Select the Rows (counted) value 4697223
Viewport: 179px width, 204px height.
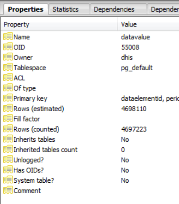(x=134, y=129)
